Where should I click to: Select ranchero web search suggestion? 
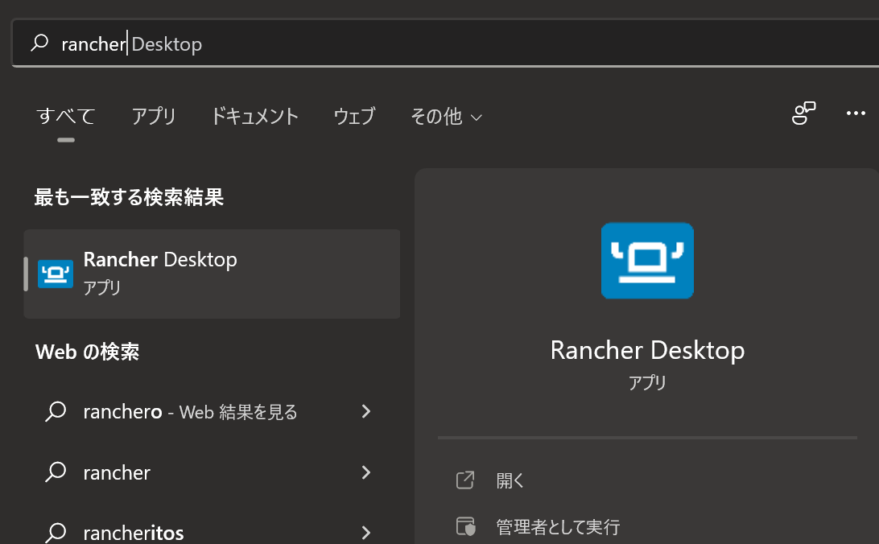coord(212,412)
